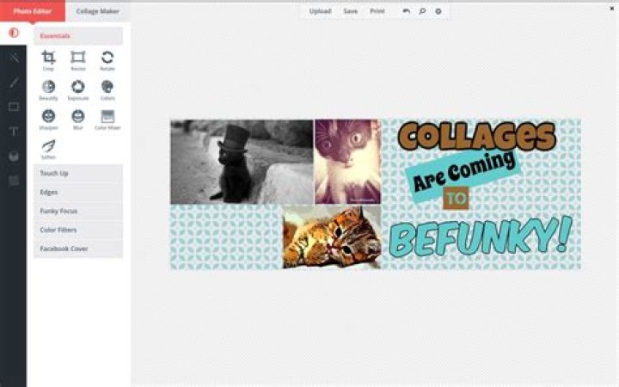Open the Color Mixer tool

[x=107, y=120]
